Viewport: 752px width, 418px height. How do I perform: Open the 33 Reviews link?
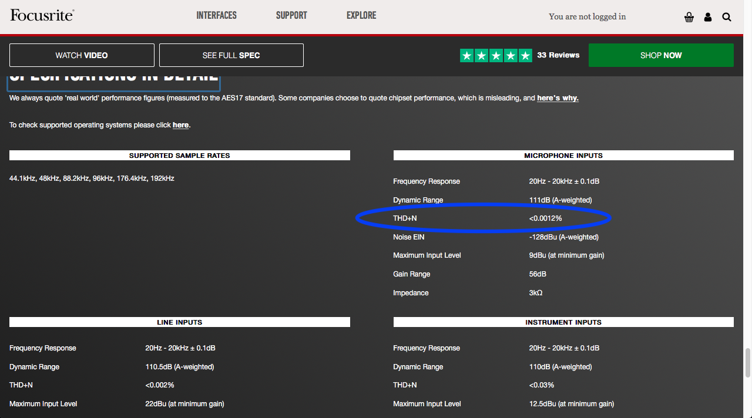(558, 55)
